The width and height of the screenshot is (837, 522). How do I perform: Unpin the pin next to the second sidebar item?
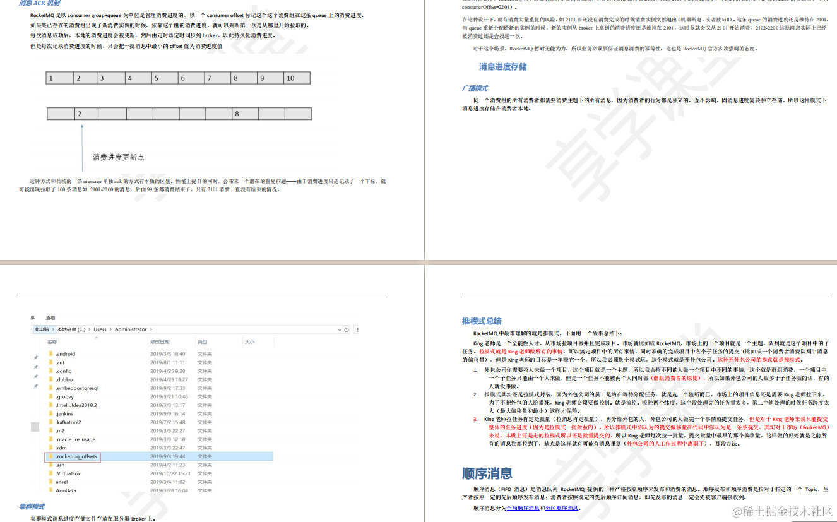click(35, 367)
